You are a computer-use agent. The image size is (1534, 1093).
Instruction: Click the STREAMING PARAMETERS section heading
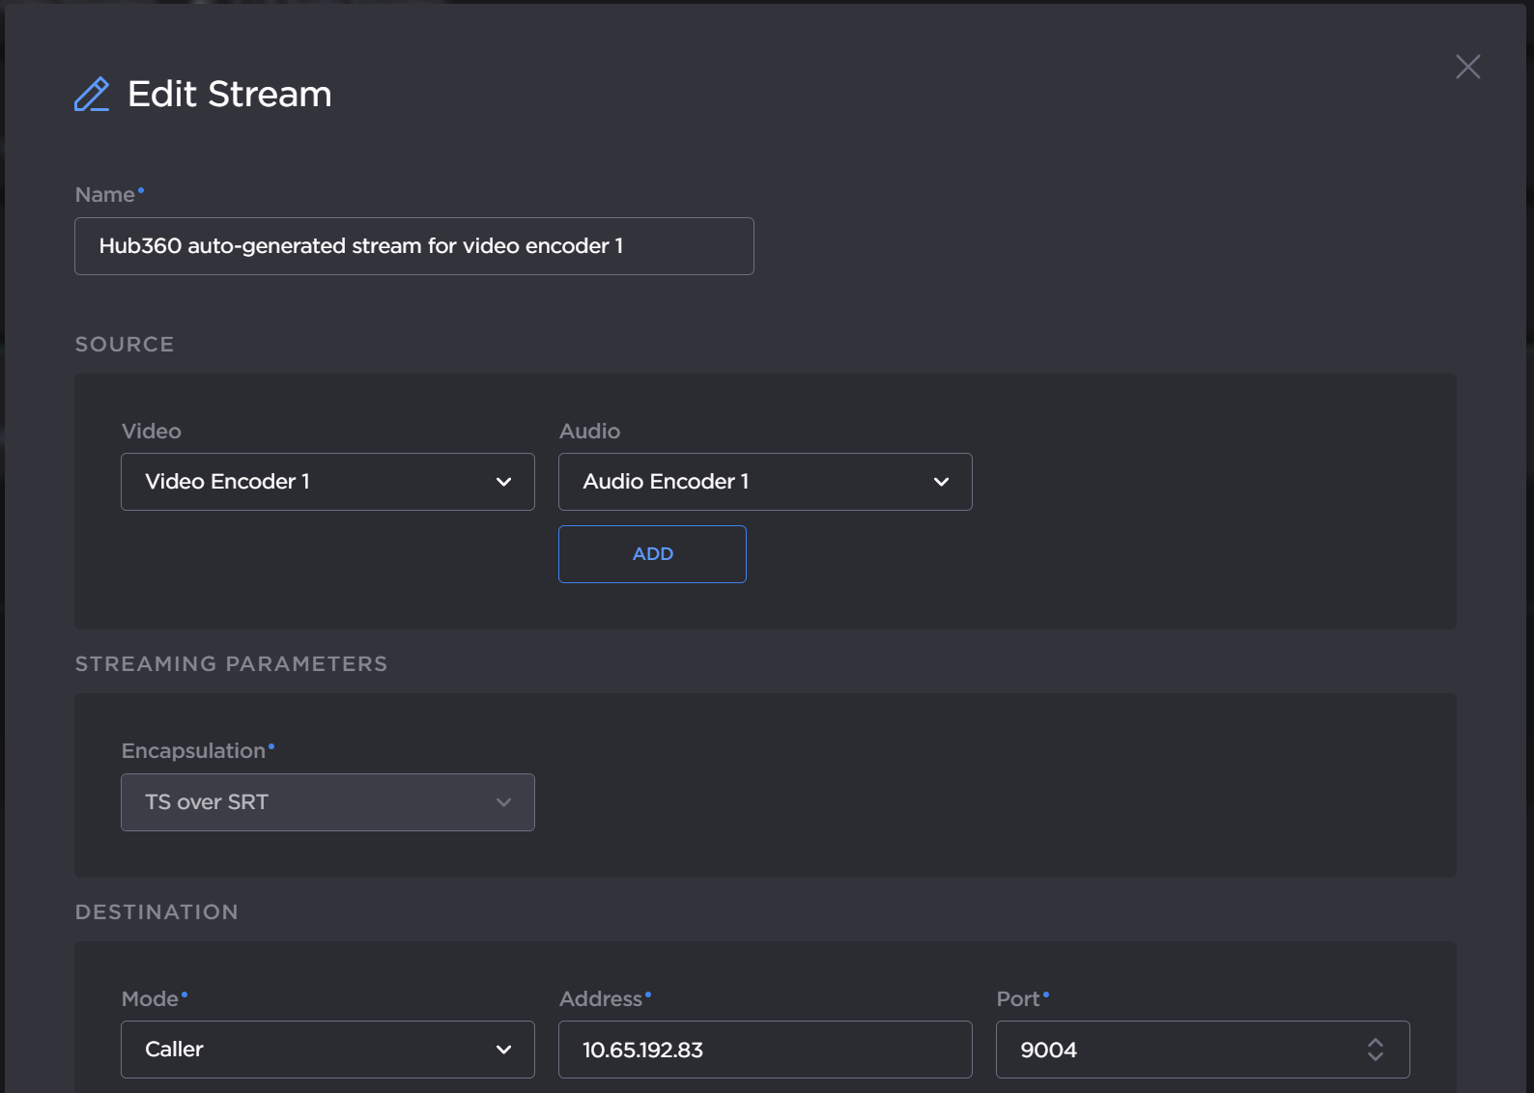pyautogui.click(x=231, y=664)
